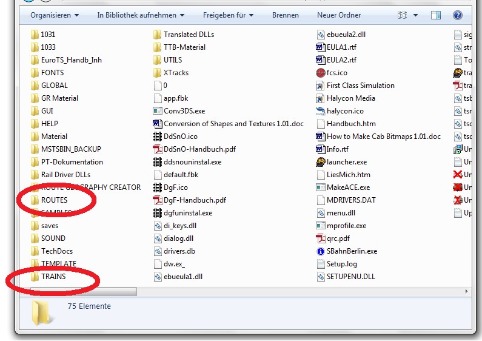
Task: Select the halycon.ico file icon
Action: click(x=321, y=111)
